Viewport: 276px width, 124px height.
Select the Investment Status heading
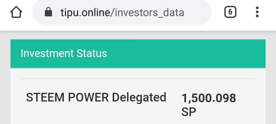[x=64, y=53]
